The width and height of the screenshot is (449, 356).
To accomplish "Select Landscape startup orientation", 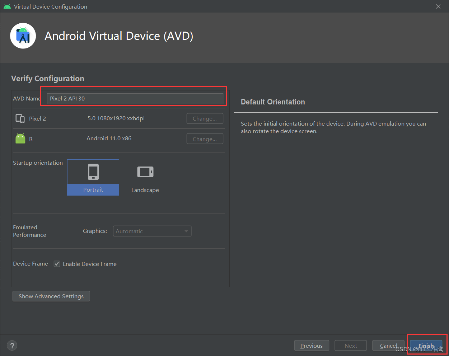I will [145, 178].
